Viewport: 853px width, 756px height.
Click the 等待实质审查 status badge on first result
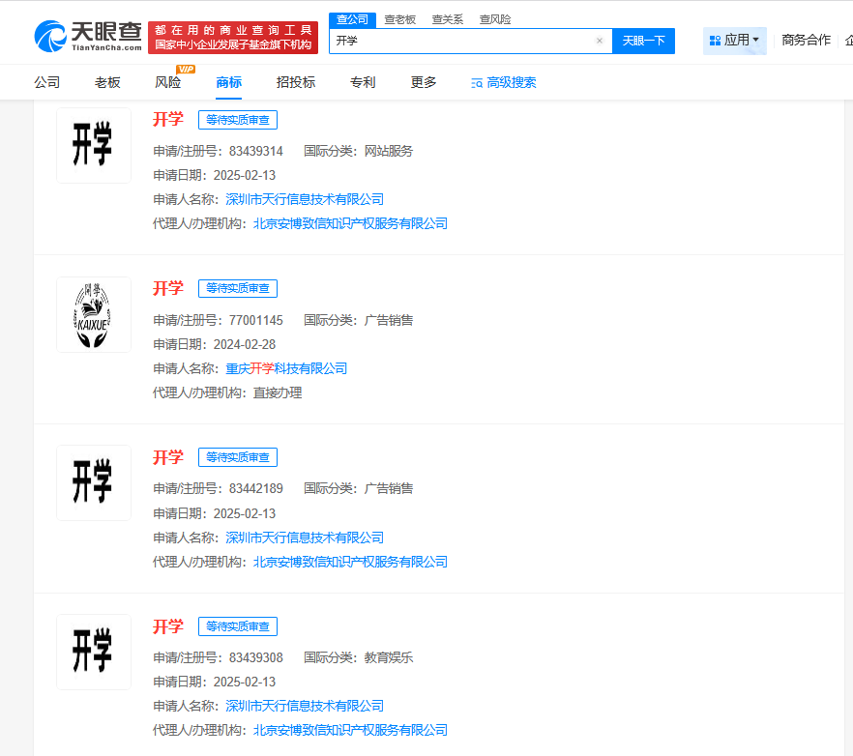pyautogui.click(x=237, y=120)
